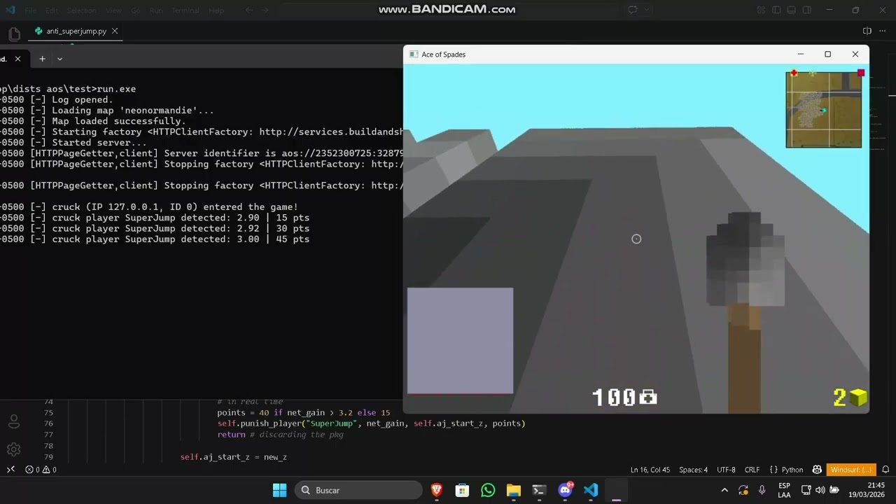The image size is (896, 504).
Task: Toggle the secondary side bar layout
Action: pyautogui.click(x=807, y=10)
